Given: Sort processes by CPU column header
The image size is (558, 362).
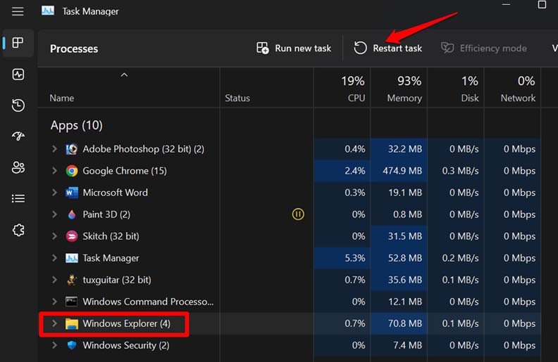Looking at the screenshot, I should (x=356, y=98).
